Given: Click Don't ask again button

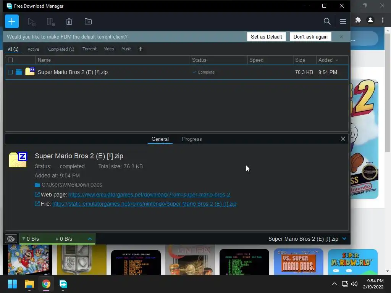Looking at the screenshot, I should point(310,37).
